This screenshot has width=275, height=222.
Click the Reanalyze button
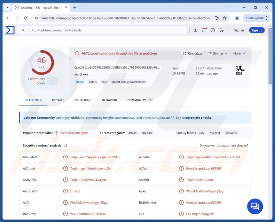tap(192, 54)
